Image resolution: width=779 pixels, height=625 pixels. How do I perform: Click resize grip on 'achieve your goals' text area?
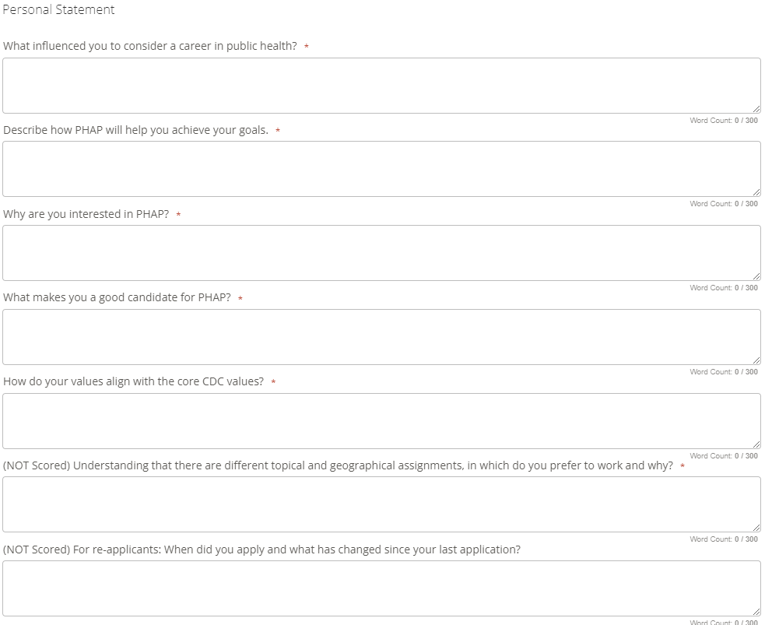tap(756, 193)
